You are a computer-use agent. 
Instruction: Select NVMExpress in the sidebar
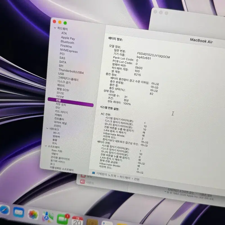point(69,51)
